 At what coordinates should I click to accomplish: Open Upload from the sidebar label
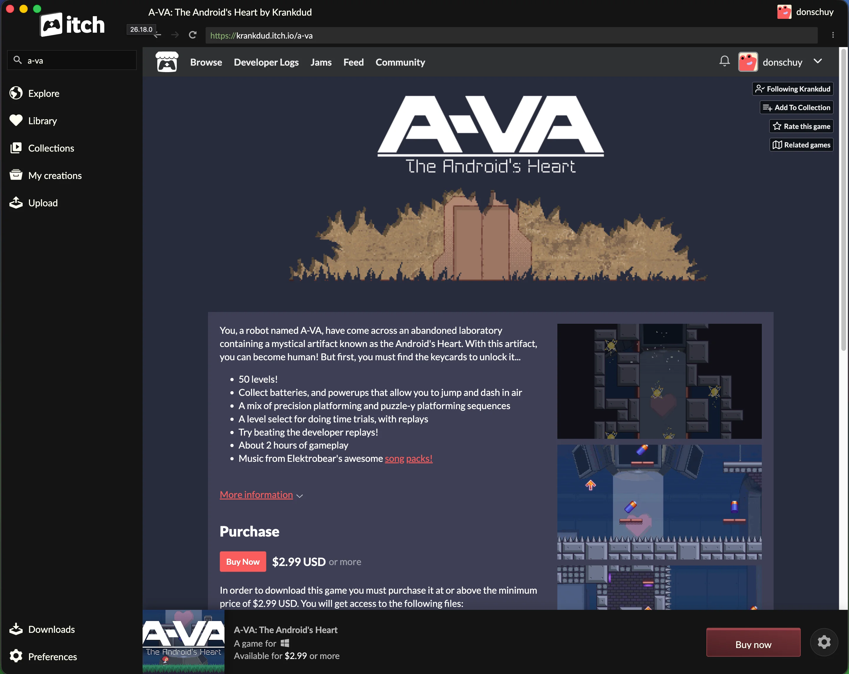pos(43,202)
